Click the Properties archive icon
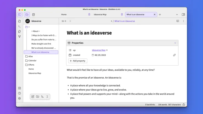Viewport: 203px width, 114px height. point(69,43)
